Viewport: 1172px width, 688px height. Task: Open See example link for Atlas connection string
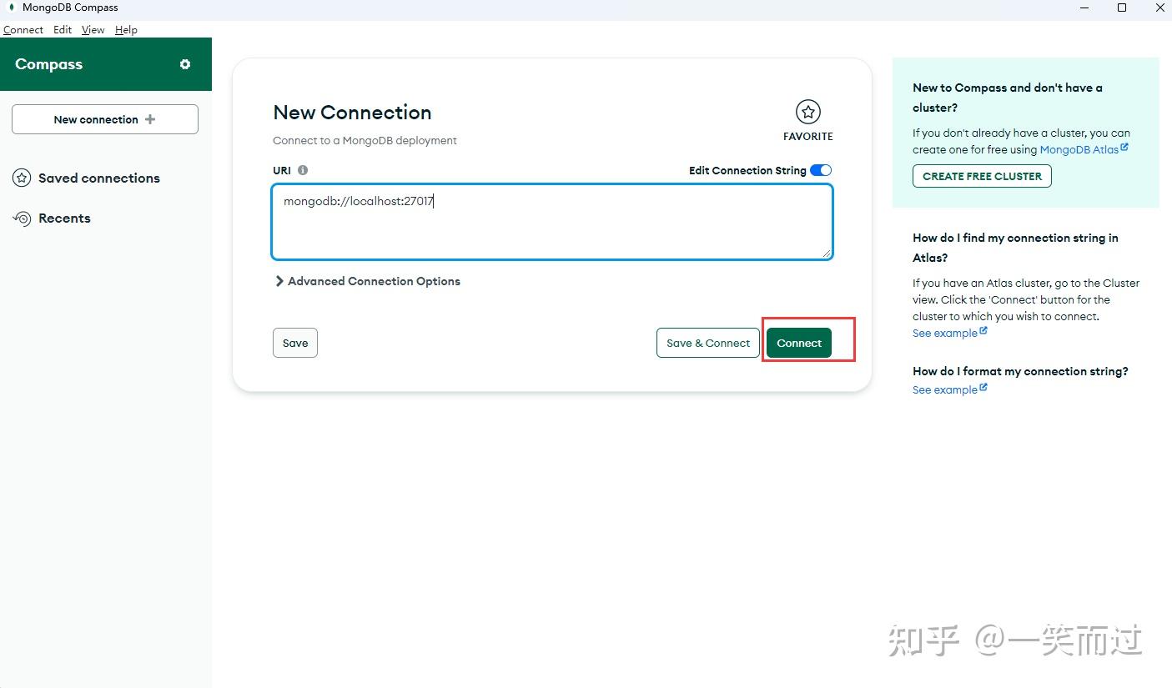tap(949, 333)
